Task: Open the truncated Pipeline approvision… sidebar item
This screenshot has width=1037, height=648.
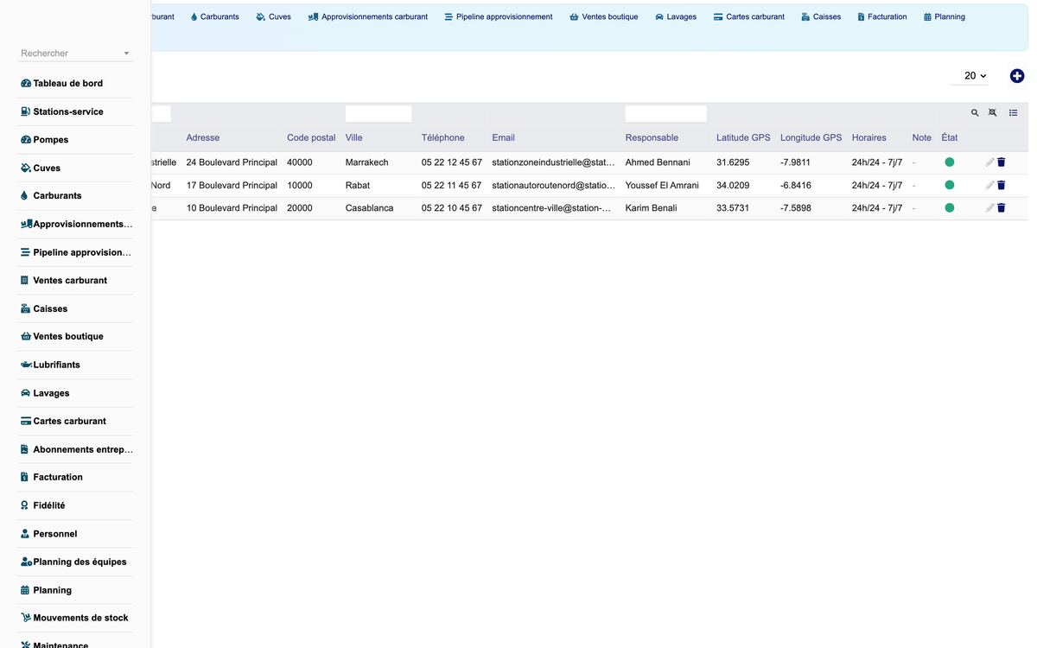Action: click(x=76, y=252)
